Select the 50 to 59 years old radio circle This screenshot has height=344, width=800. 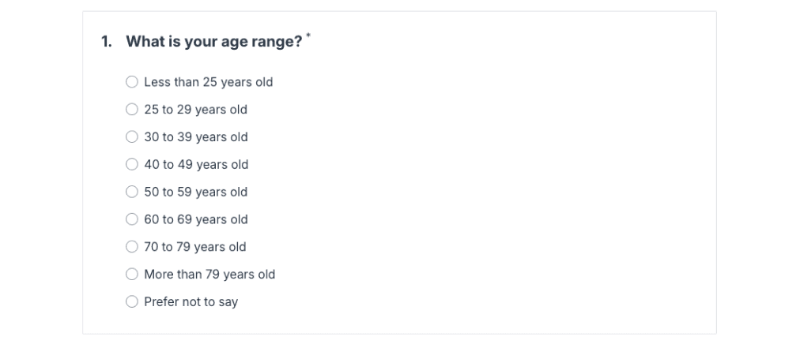(x=132, y=192)
